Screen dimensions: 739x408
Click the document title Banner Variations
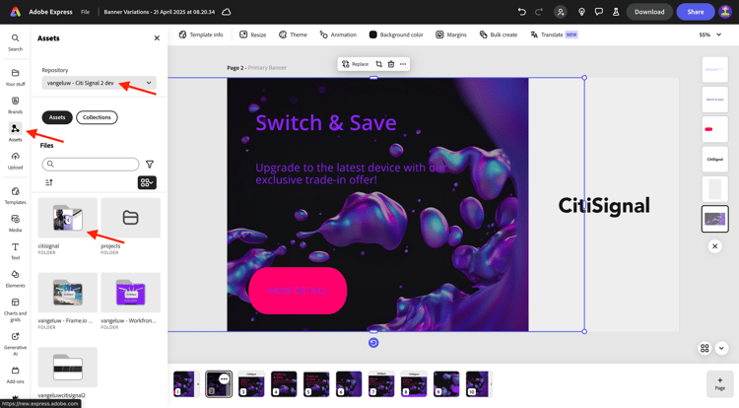point(160,12)
